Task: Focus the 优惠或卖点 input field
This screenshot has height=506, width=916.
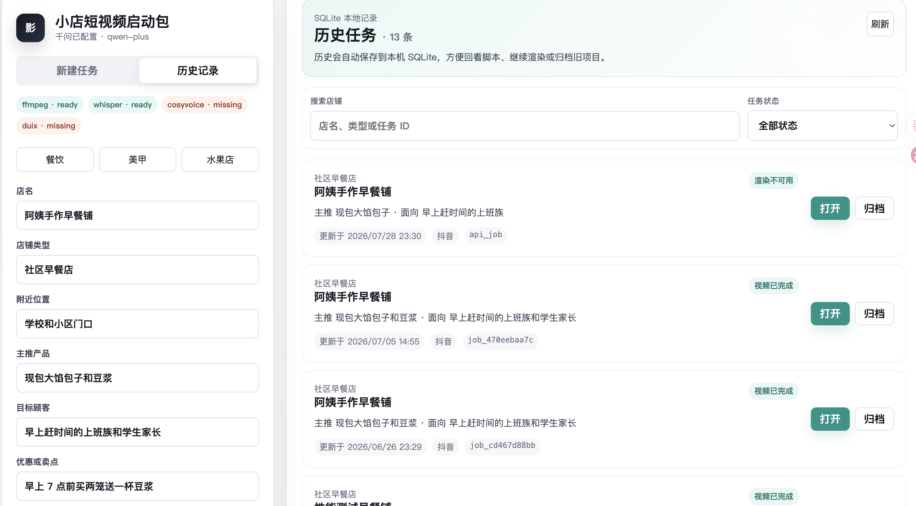Action: [x=137, y=486]
